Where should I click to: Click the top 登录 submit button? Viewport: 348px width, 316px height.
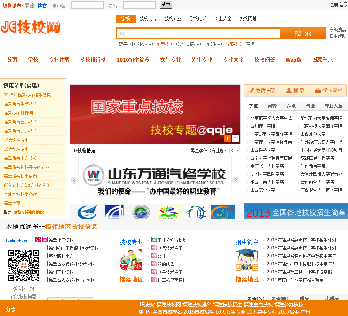166,5
